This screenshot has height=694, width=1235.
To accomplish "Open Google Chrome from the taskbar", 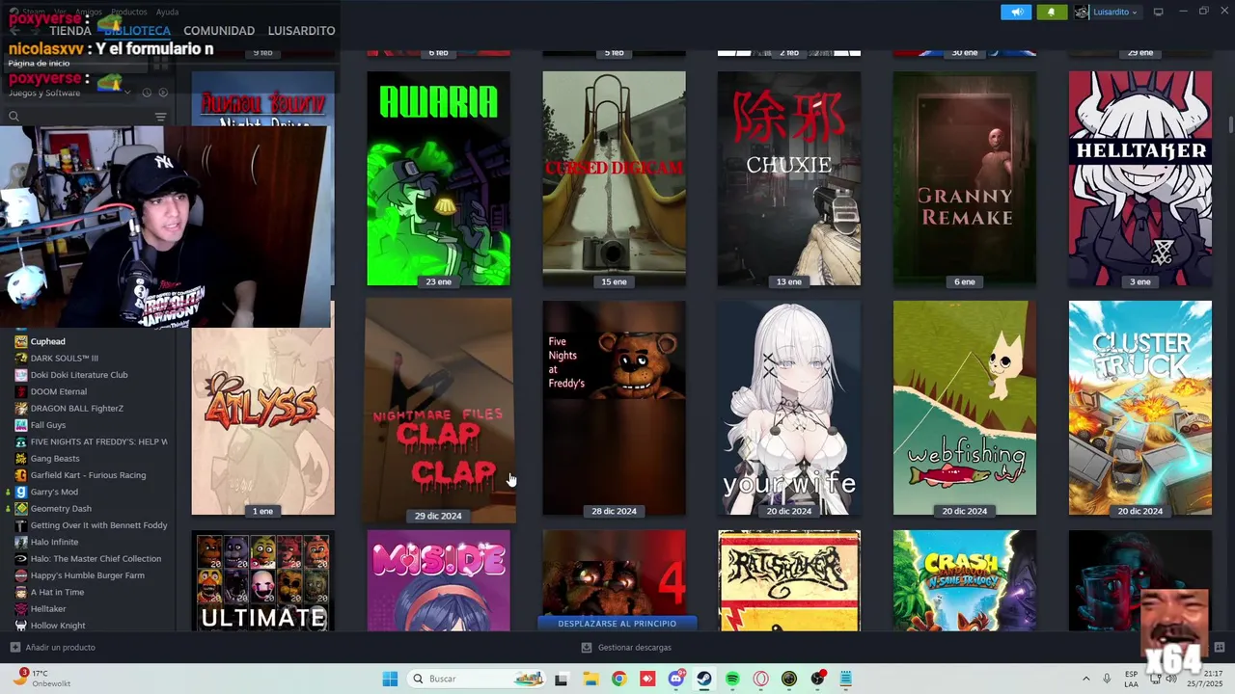I will [618, 679].
